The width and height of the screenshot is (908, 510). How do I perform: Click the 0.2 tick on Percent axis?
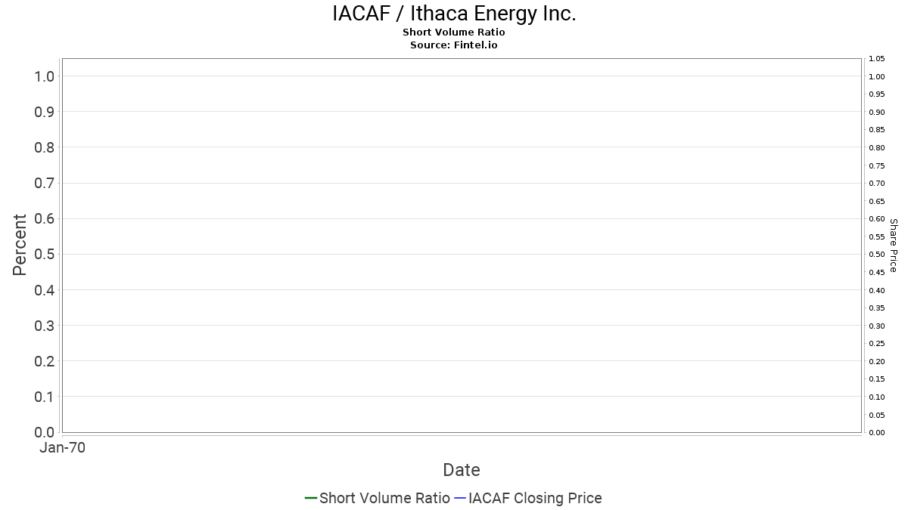(44, 361)
